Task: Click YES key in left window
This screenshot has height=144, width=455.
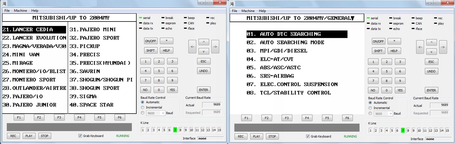Action: [x=172, y=90]
